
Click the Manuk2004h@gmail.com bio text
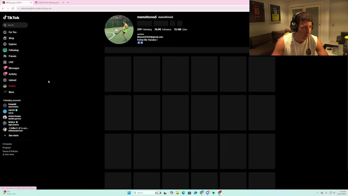(x=150, y=37)
